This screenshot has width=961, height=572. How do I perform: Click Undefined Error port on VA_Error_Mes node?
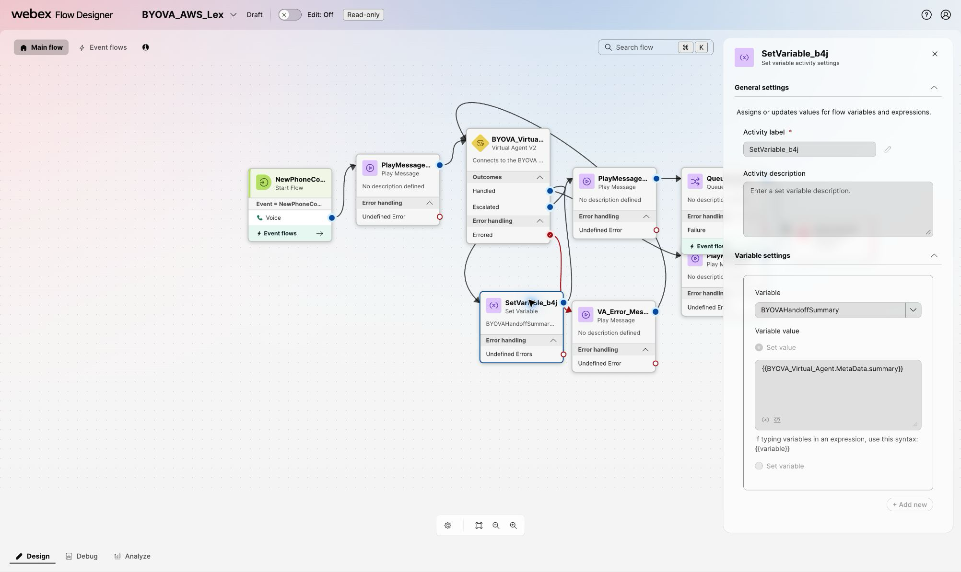click(x=656, y=364)
